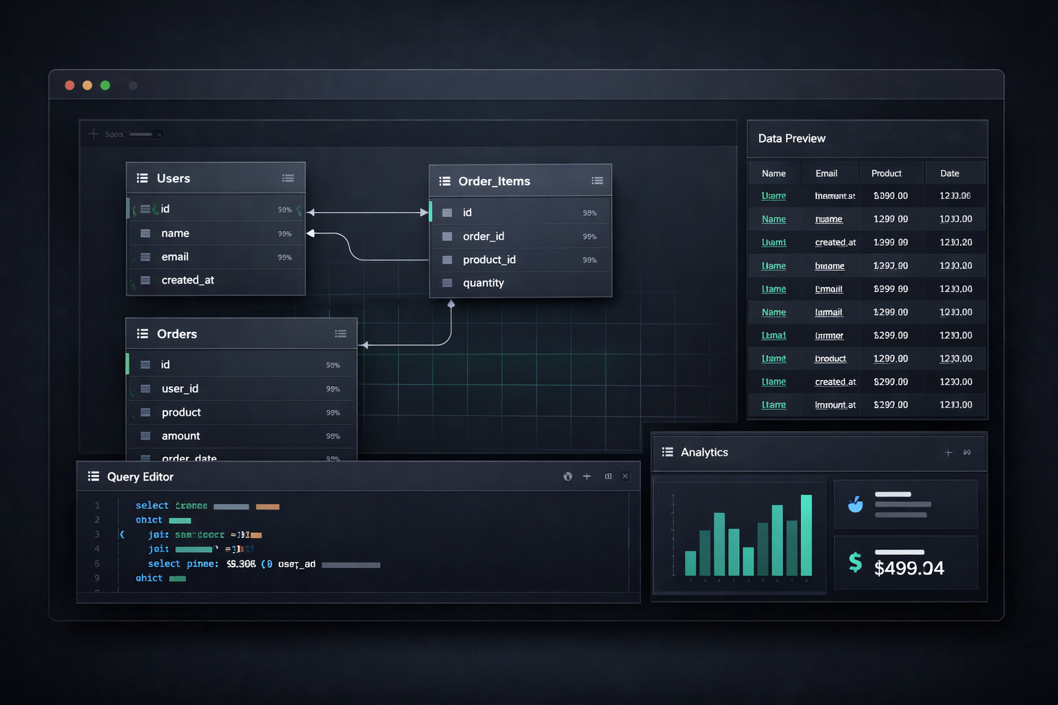This screenshot has width=1058, height=705.
Task: Click the Orders table list icon
Action: 143,334
